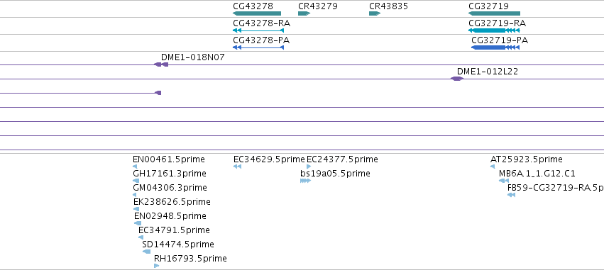This screenshot has width=604, height=270.
Task: Click the RH16793.5prime EST label
Action: coord(190,259)
